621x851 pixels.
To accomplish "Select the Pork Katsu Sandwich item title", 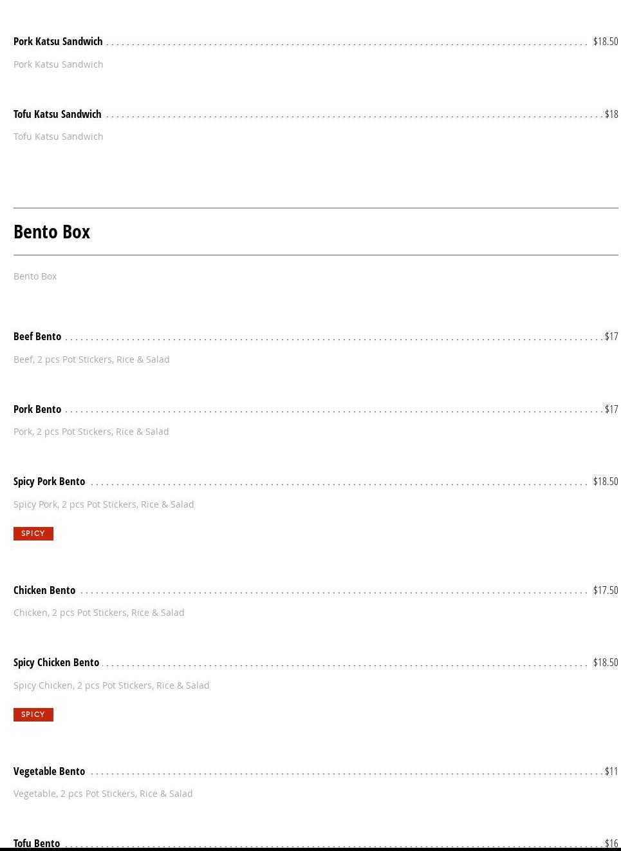I will click(x=58, y=41).
